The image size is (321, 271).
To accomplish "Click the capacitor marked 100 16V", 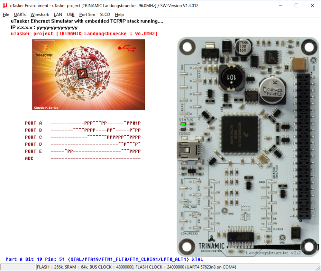I will point(243,47).
